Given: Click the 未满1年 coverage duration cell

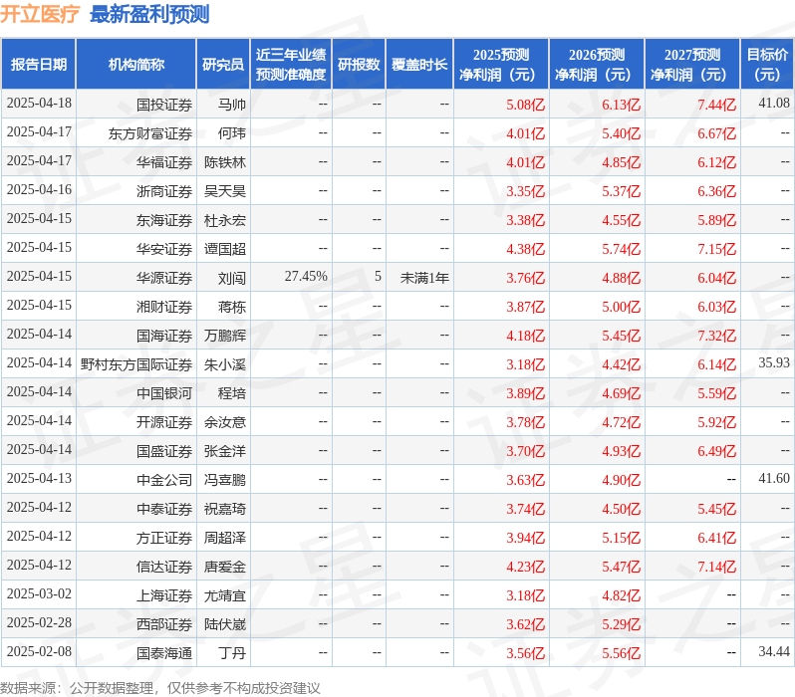Looking at the screenshot, I should pyautogui.click(x=424, y=278).
